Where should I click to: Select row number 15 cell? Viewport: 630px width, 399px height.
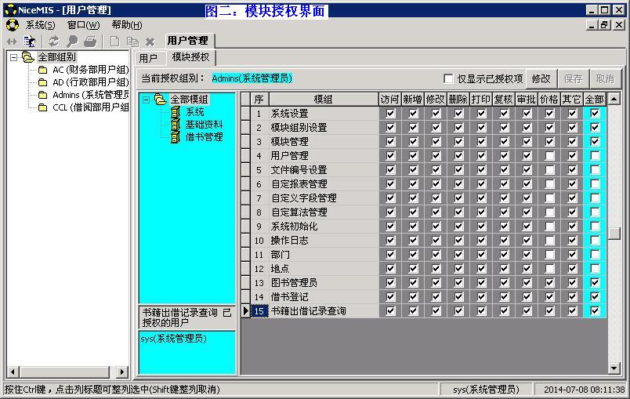point(259,311)
